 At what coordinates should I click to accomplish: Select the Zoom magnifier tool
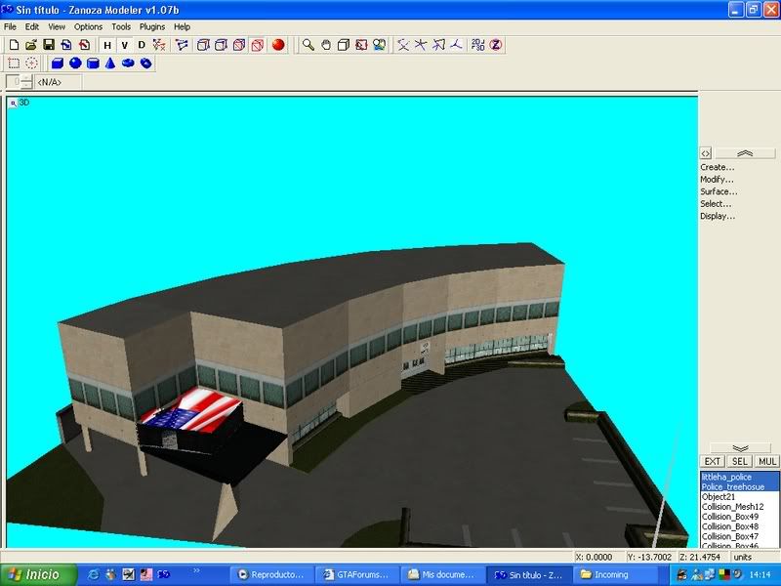308,45
